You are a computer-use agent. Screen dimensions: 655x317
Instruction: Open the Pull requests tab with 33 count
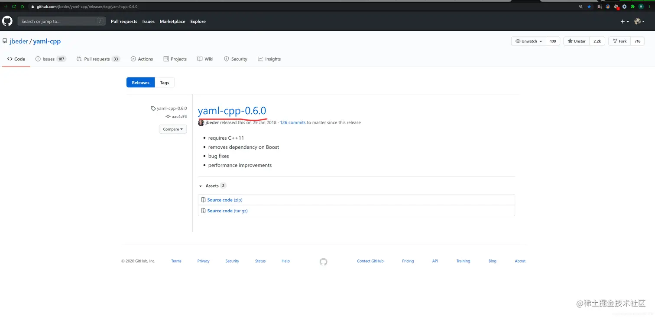98,59
